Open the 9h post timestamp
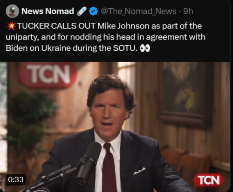Viewport: 233px width, 192px height. [188, 11]
